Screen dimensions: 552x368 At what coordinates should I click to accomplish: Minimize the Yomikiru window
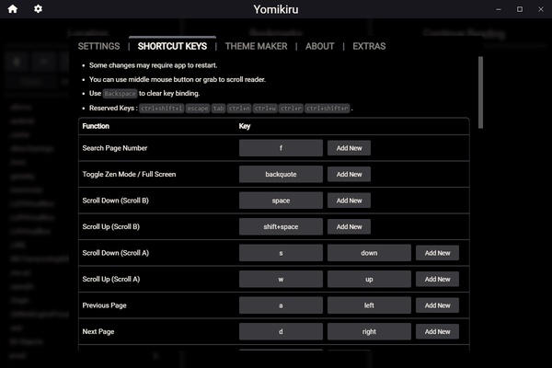[x=499, y=9]
